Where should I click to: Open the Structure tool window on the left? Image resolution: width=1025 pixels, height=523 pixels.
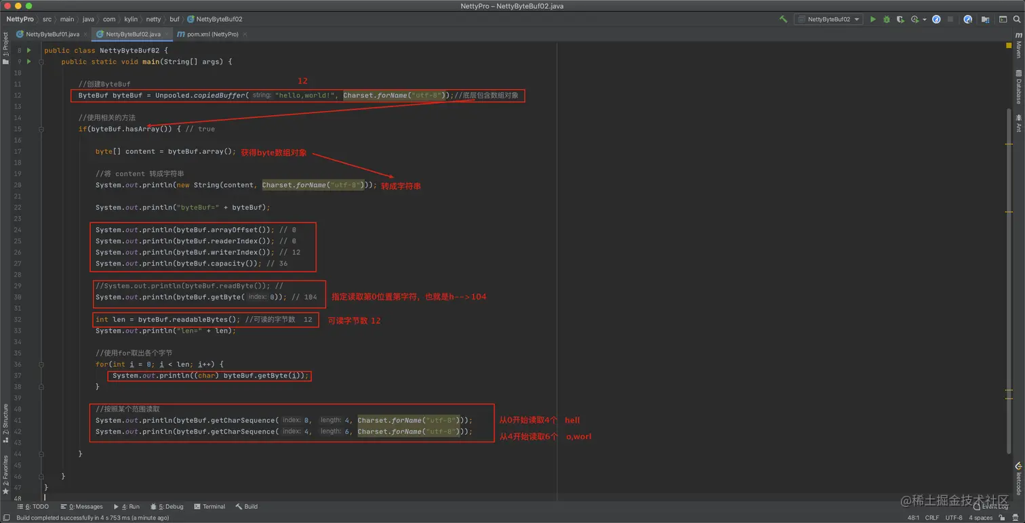(x=5, y=423)
